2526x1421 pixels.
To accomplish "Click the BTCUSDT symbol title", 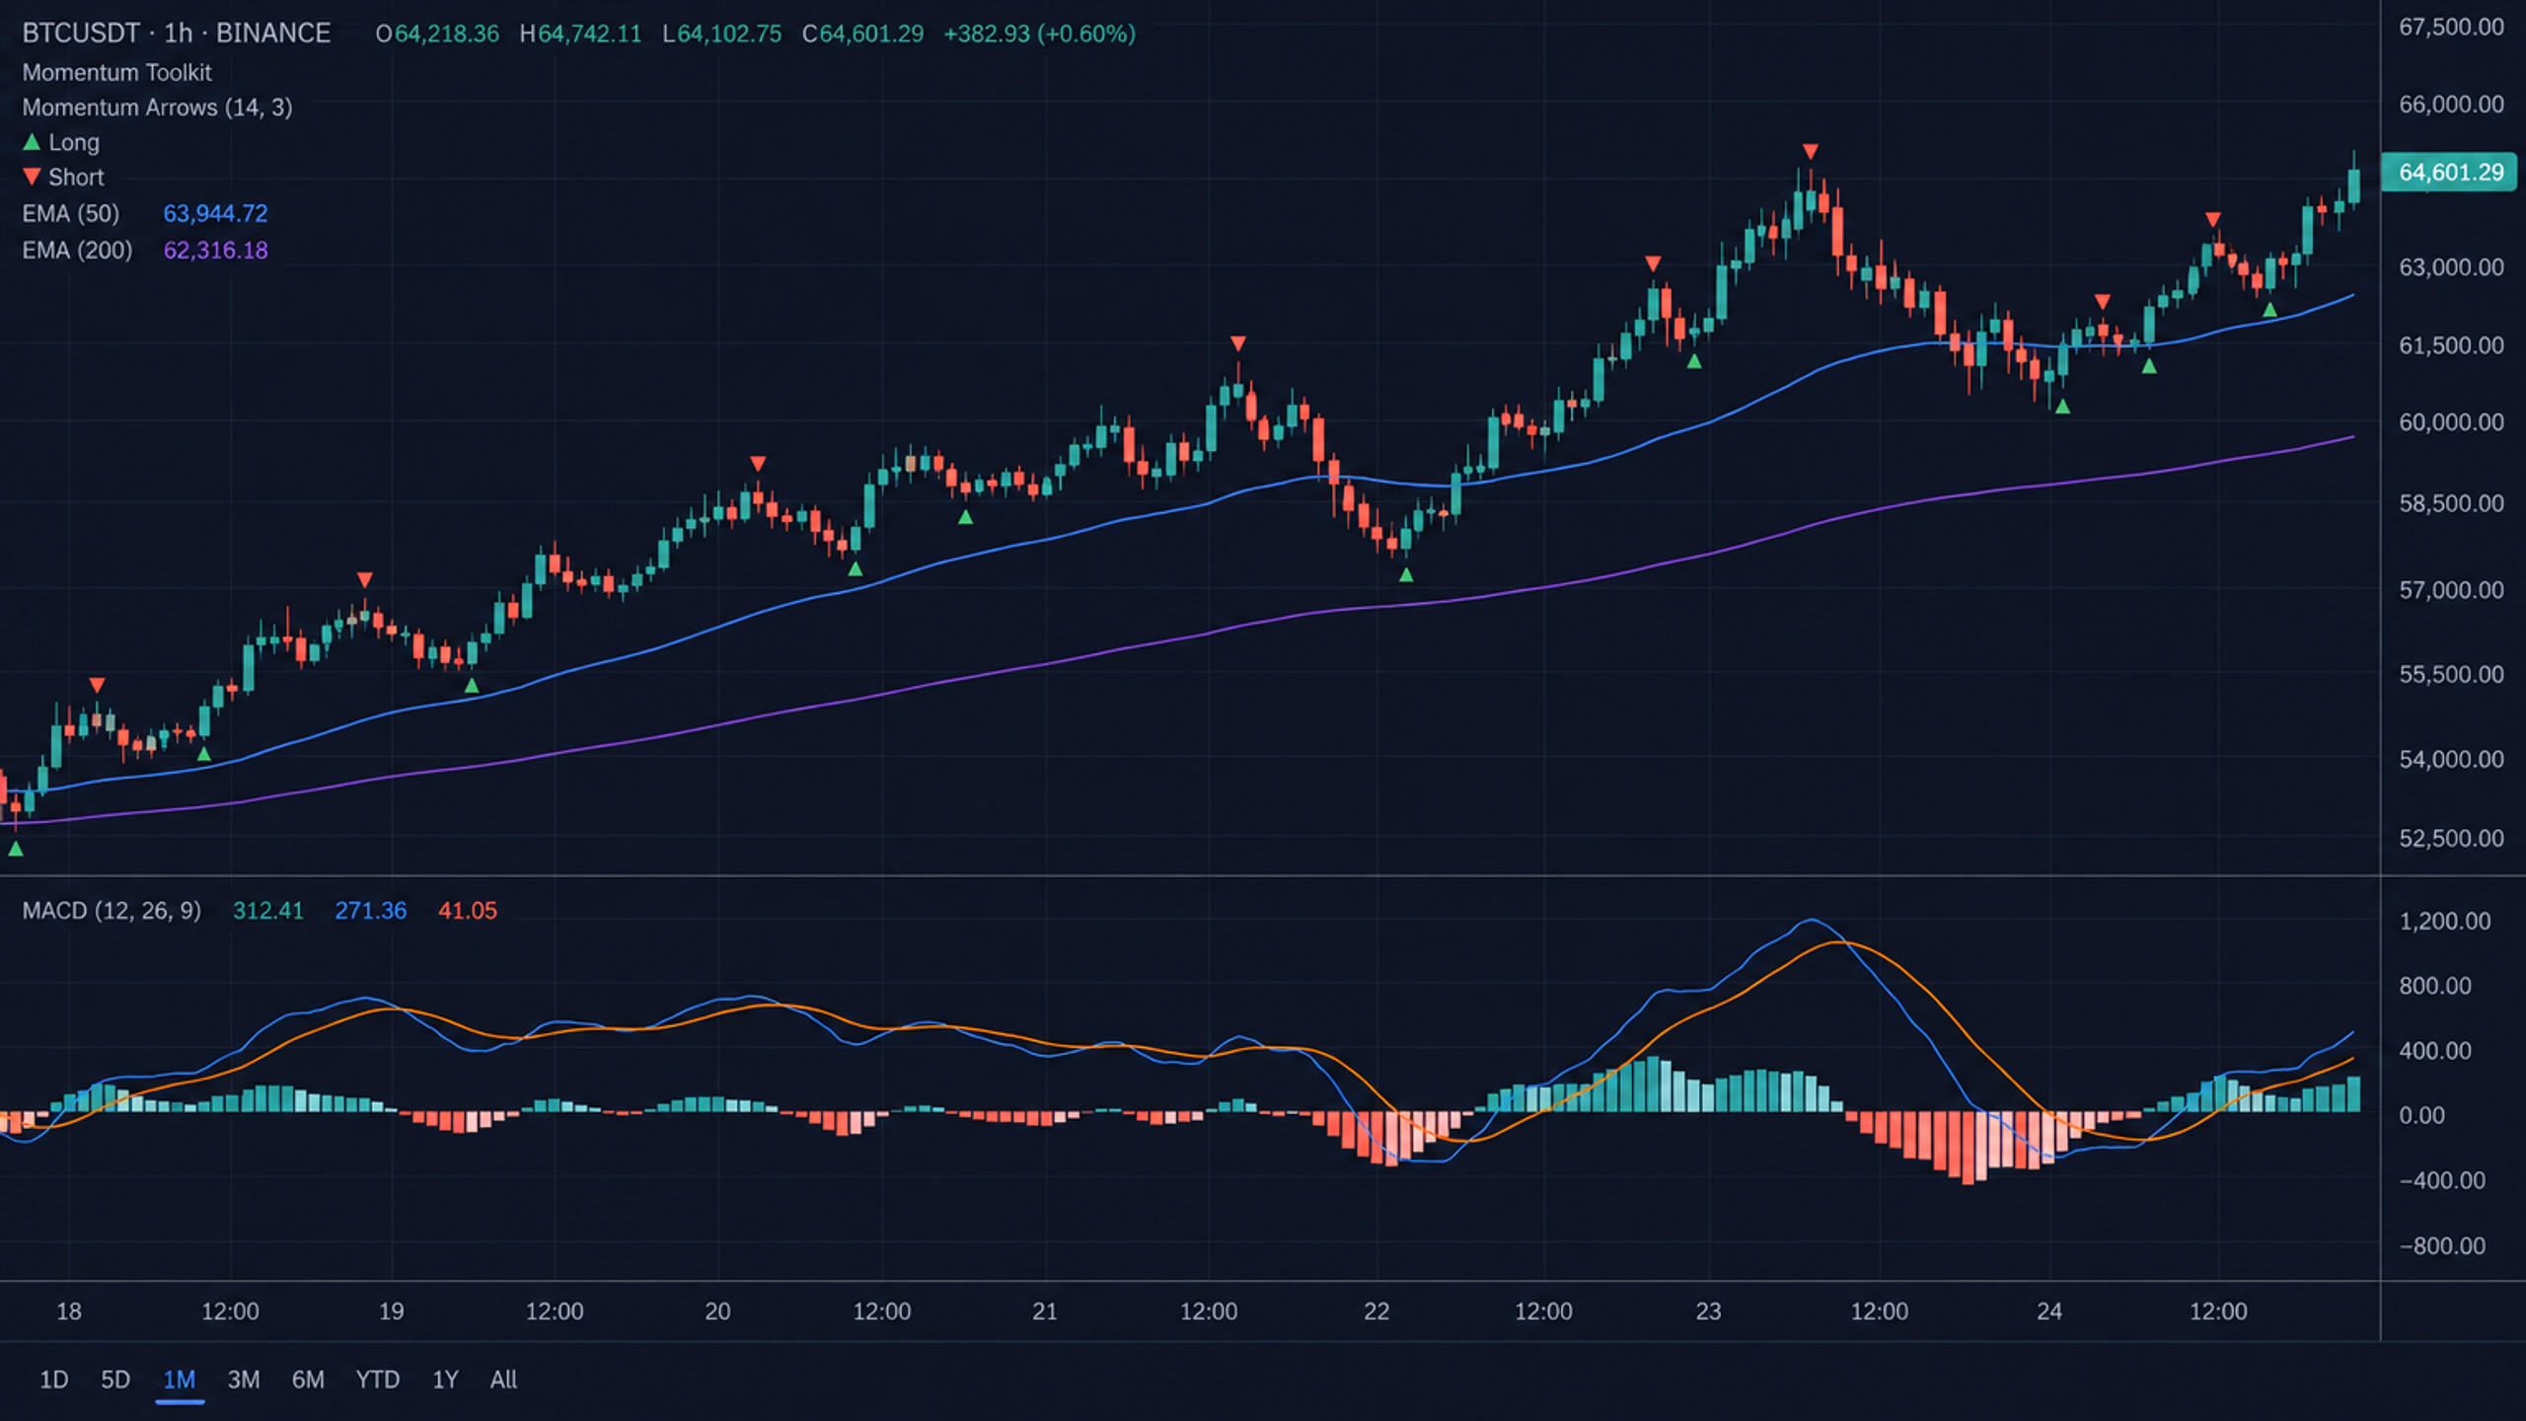I will click(81, 34).
